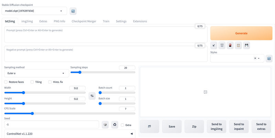Image resolution: width=275 pixels, height=138 pixels.
Task: Switch to the txt2img tab
Action: pyautogui.click(x=10, y=21)
